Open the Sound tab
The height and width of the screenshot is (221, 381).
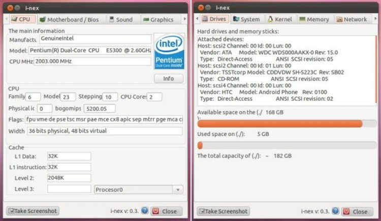pos(120,19)
